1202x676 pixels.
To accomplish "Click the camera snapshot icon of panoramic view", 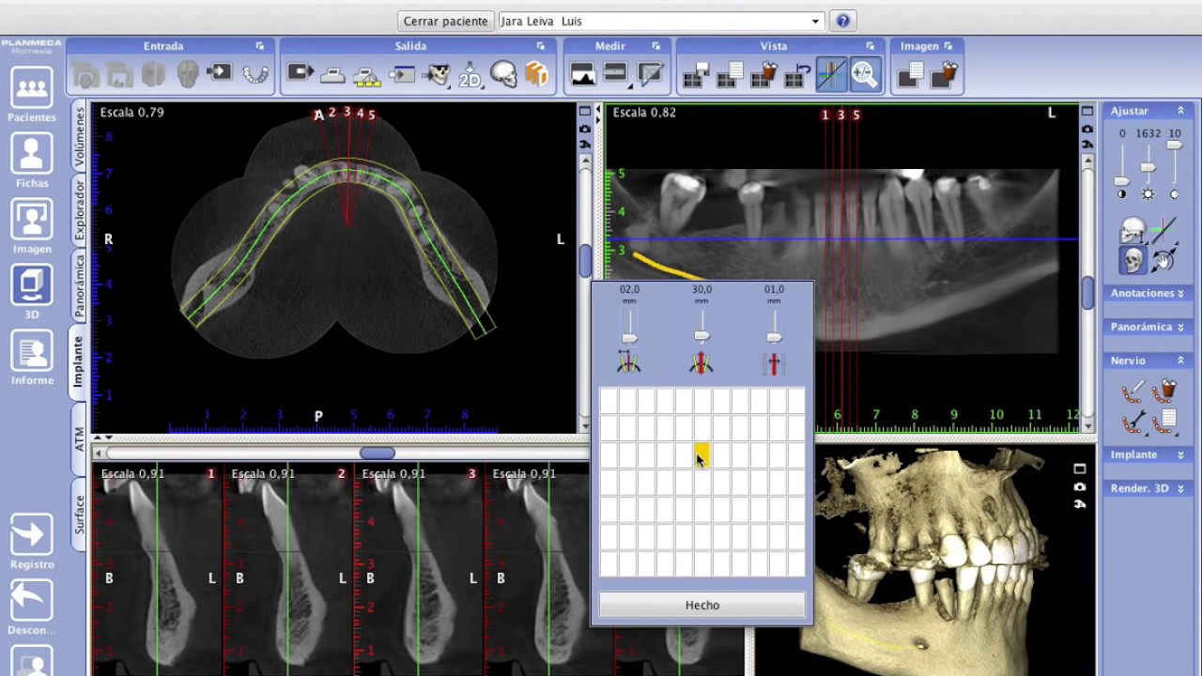I will point(1086,128).
